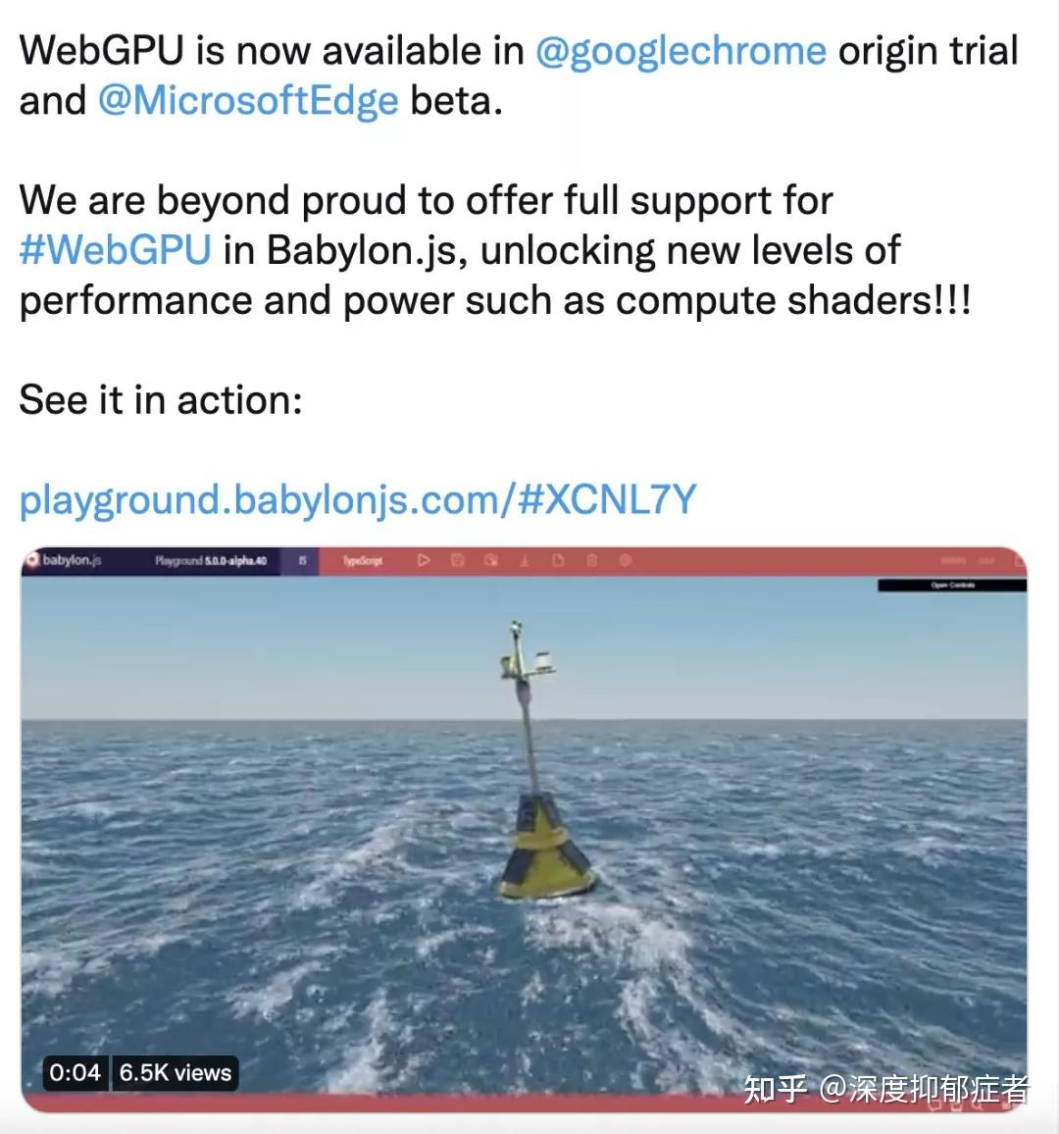Click the Play run icon in playground toolbar
Image resolution: width=1059 pixels, height=1134 pixels.
tap(425, 560)
